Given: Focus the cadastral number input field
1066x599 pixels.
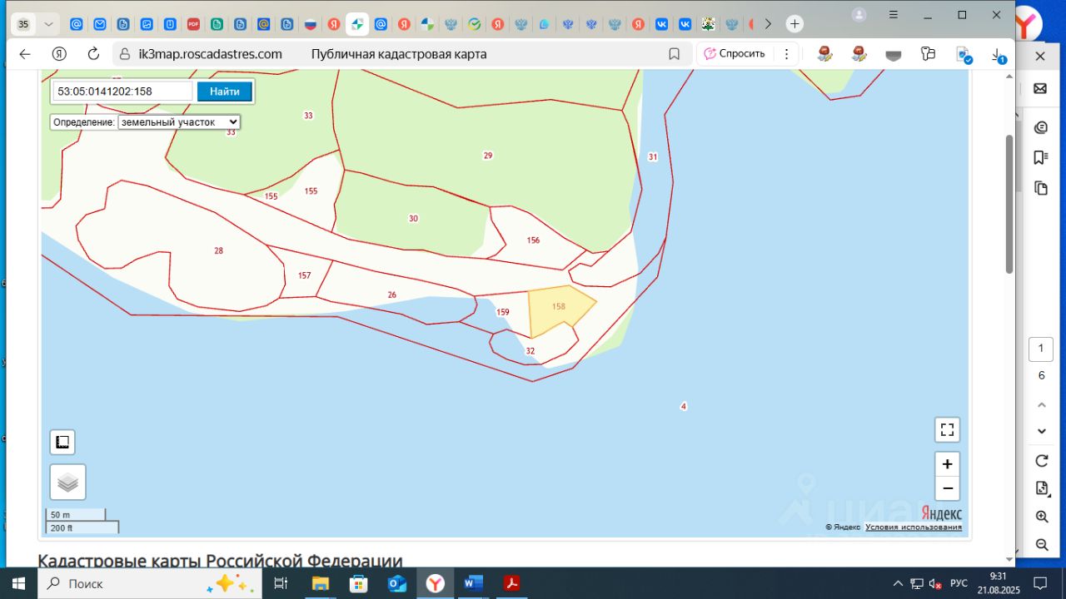Looking at the screenshot, I should [123, 92].
